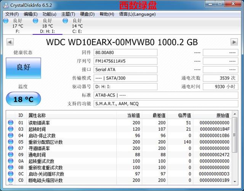Select the 启动-关闭循环次数 row
This screenshot has height=191, width=244.
(x=119, y=174)
